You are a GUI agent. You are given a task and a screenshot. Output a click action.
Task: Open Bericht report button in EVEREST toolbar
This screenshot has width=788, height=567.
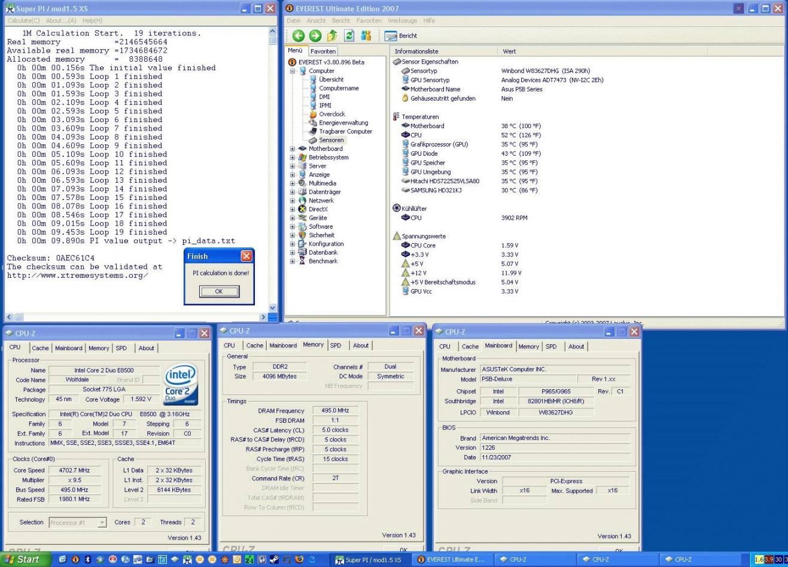(401, 36)
